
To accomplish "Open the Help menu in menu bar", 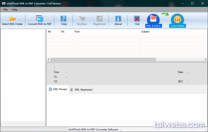I will coord(15,9).
